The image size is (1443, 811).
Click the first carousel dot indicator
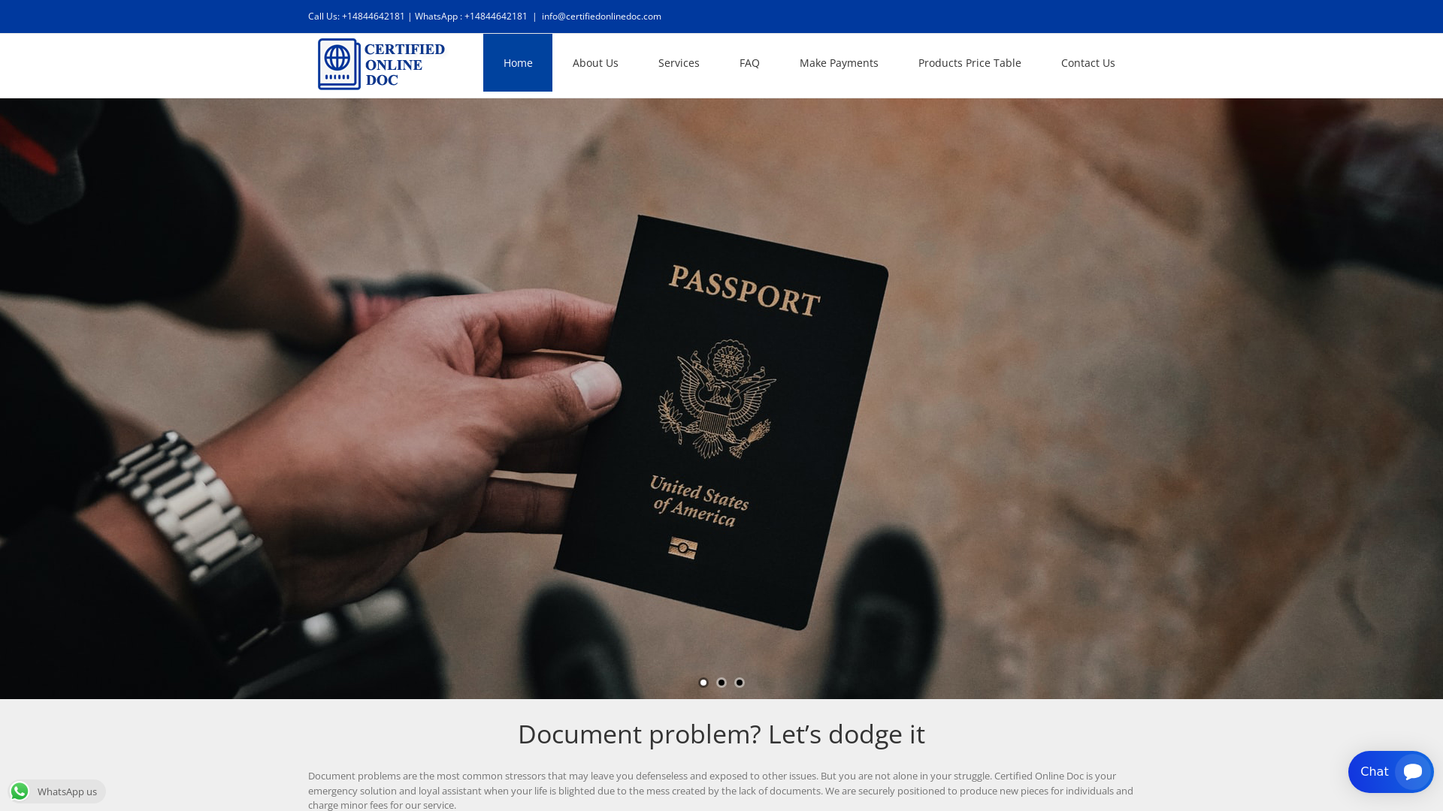(x=703, y=683)
